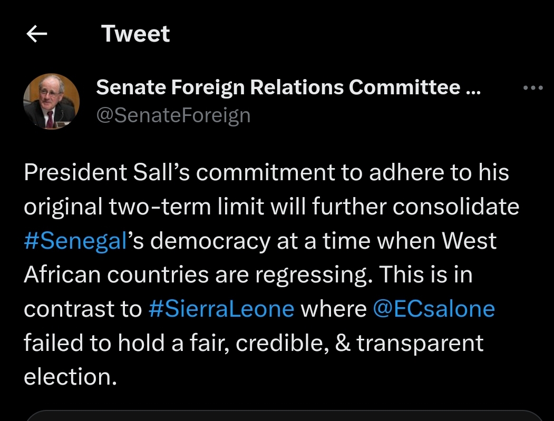Open the three-dot more options menu

point(532,89)
